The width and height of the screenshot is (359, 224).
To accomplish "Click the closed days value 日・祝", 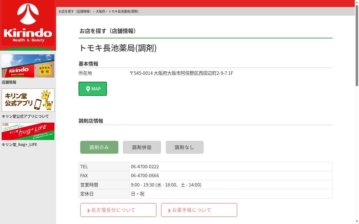I will [138, 194].
